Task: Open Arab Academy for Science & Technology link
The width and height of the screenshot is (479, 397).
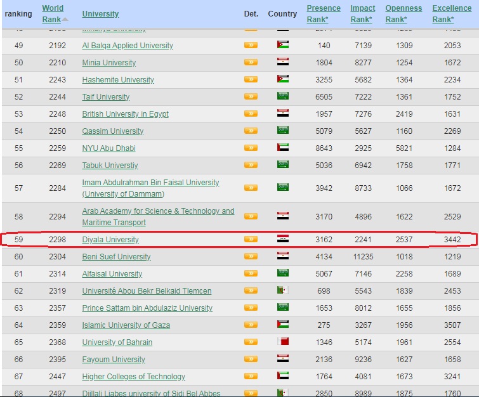Action: pyautogui.click(x=158, y=216)
